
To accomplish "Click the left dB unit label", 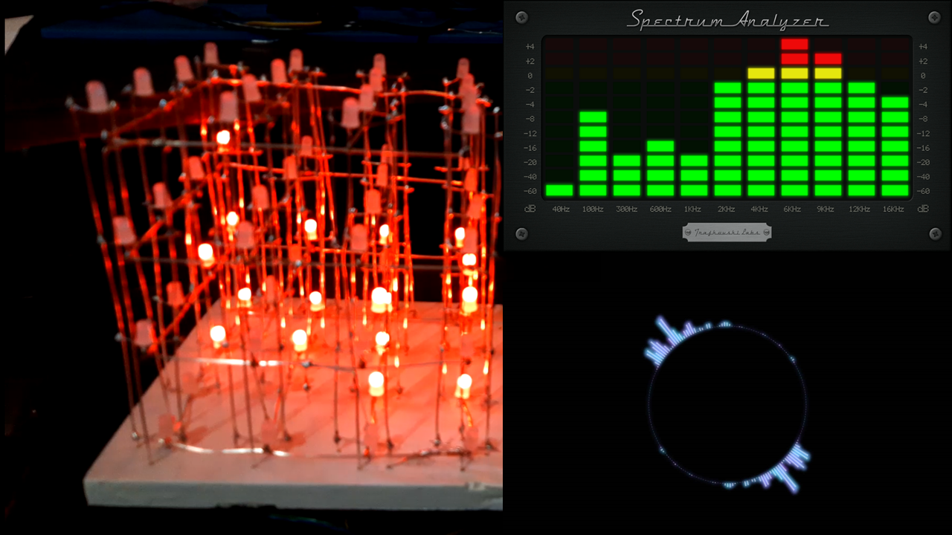I will coord(530,210).
